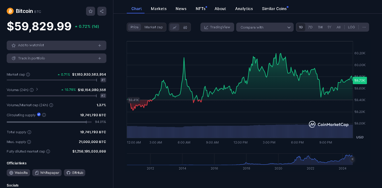Open the GitHub link

(x=75, y=173)
